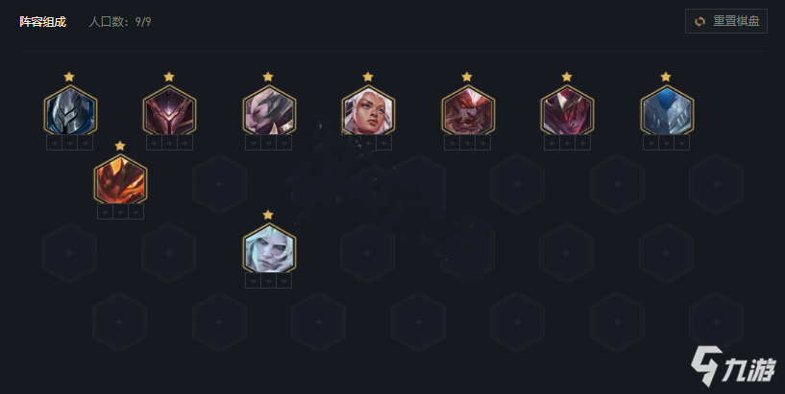Pick the pale green-eyed champion on third row
The width and height of the screenshot is (785, 394).
coord(269,248)
